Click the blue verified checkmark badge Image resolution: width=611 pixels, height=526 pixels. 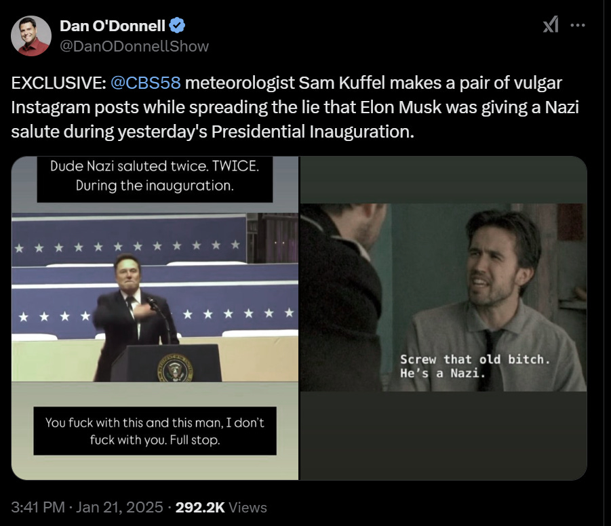coord(177,26)
